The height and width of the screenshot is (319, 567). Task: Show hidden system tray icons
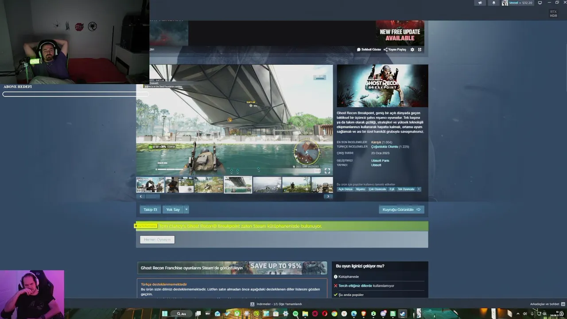517,314
